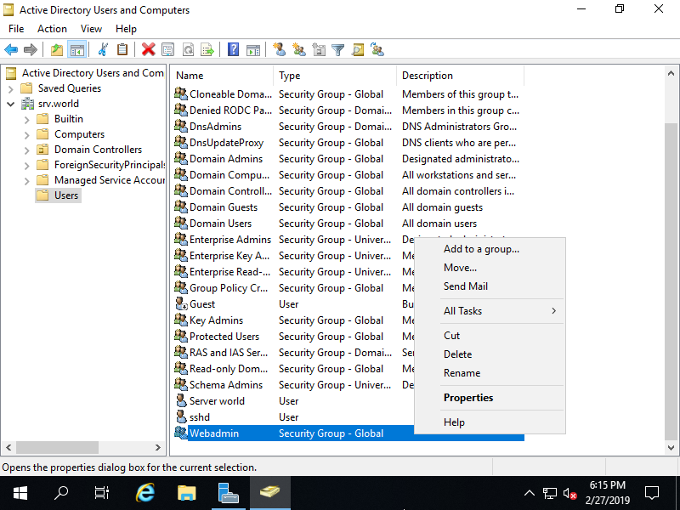The width and height of the screenshot is (680, 510).
Task: Select the Export List toolbar icon
Action: pos(207,49)
